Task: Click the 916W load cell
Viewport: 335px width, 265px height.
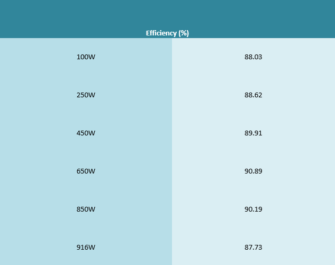Action: point(86,248)
